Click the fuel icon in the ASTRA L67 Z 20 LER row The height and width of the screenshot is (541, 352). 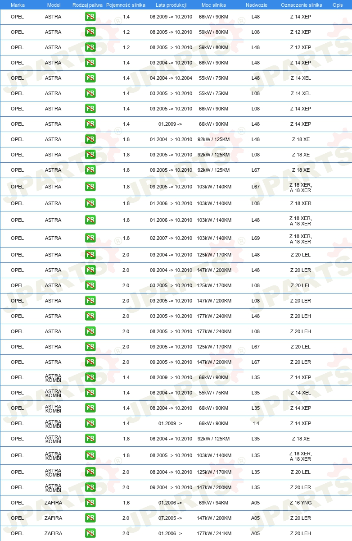coord(90,362)
